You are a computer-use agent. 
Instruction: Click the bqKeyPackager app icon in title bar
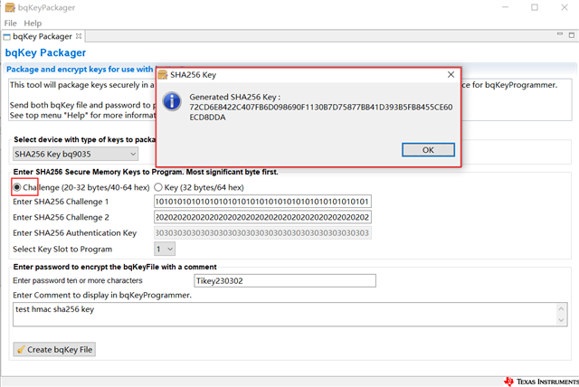[x=10, y=7]
